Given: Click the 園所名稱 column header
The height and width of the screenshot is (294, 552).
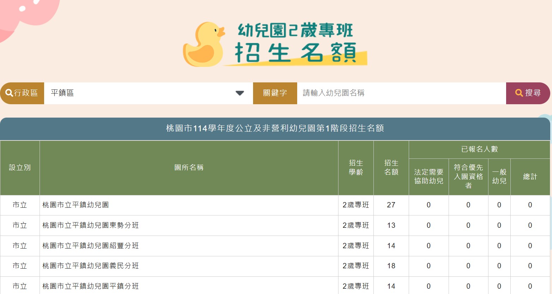Looking at the screenshot, I should 189,168.
